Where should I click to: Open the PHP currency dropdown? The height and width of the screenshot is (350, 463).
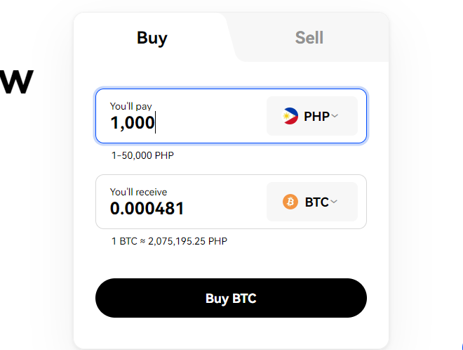click(x=312, y=116)
